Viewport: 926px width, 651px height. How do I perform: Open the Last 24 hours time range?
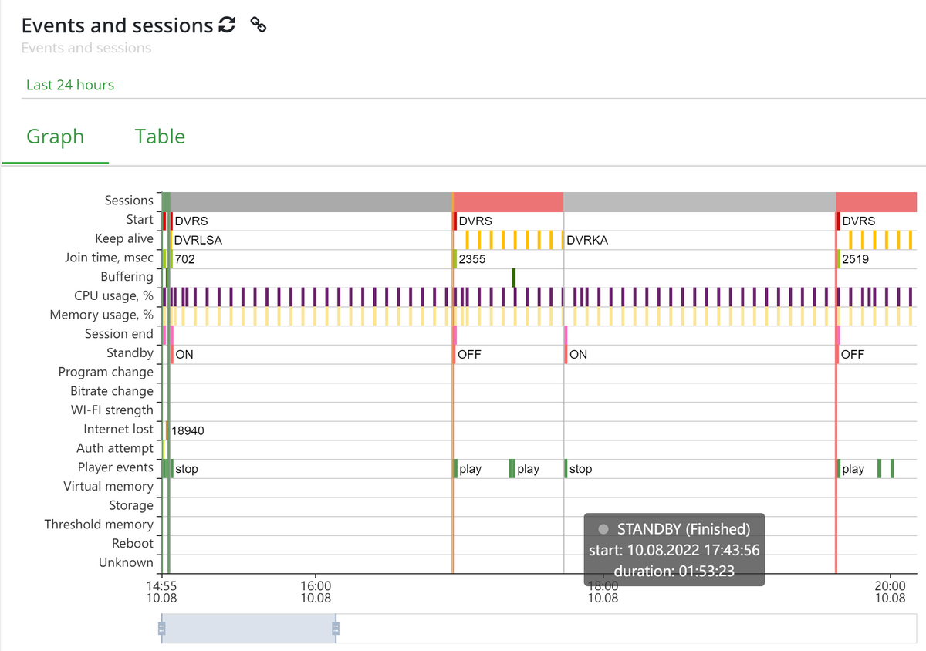pos(70,85)
